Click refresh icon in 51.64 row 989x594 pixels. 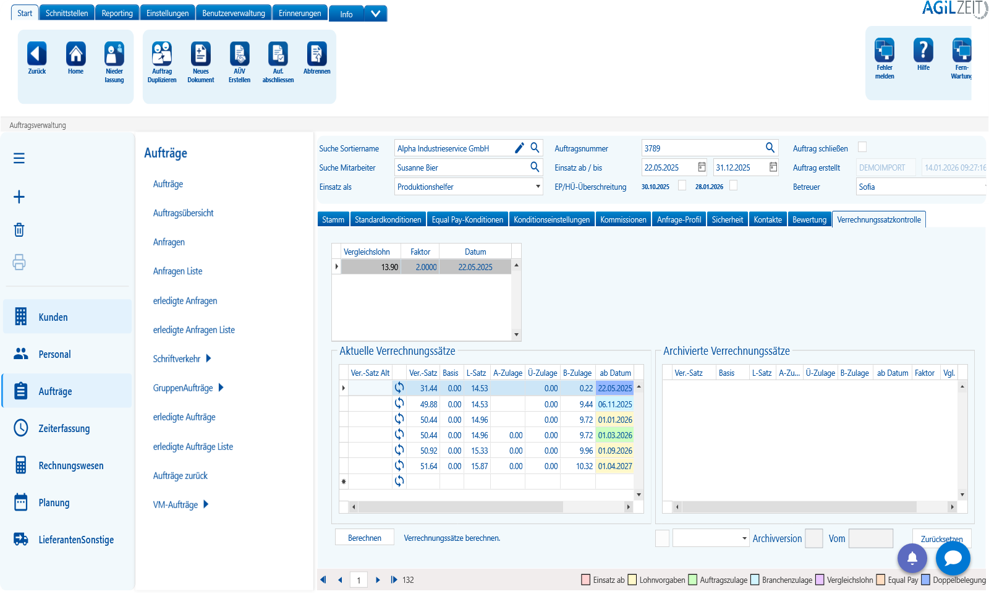pyautogui.click(x=399, y=465)
